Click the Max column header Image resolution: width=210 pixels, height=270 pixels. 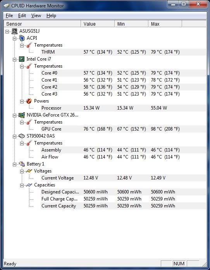(x=165, y=24)
